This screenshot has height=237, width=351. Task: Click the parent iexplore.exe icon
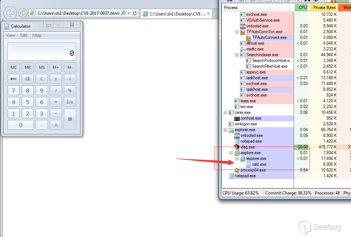[237, 153]
